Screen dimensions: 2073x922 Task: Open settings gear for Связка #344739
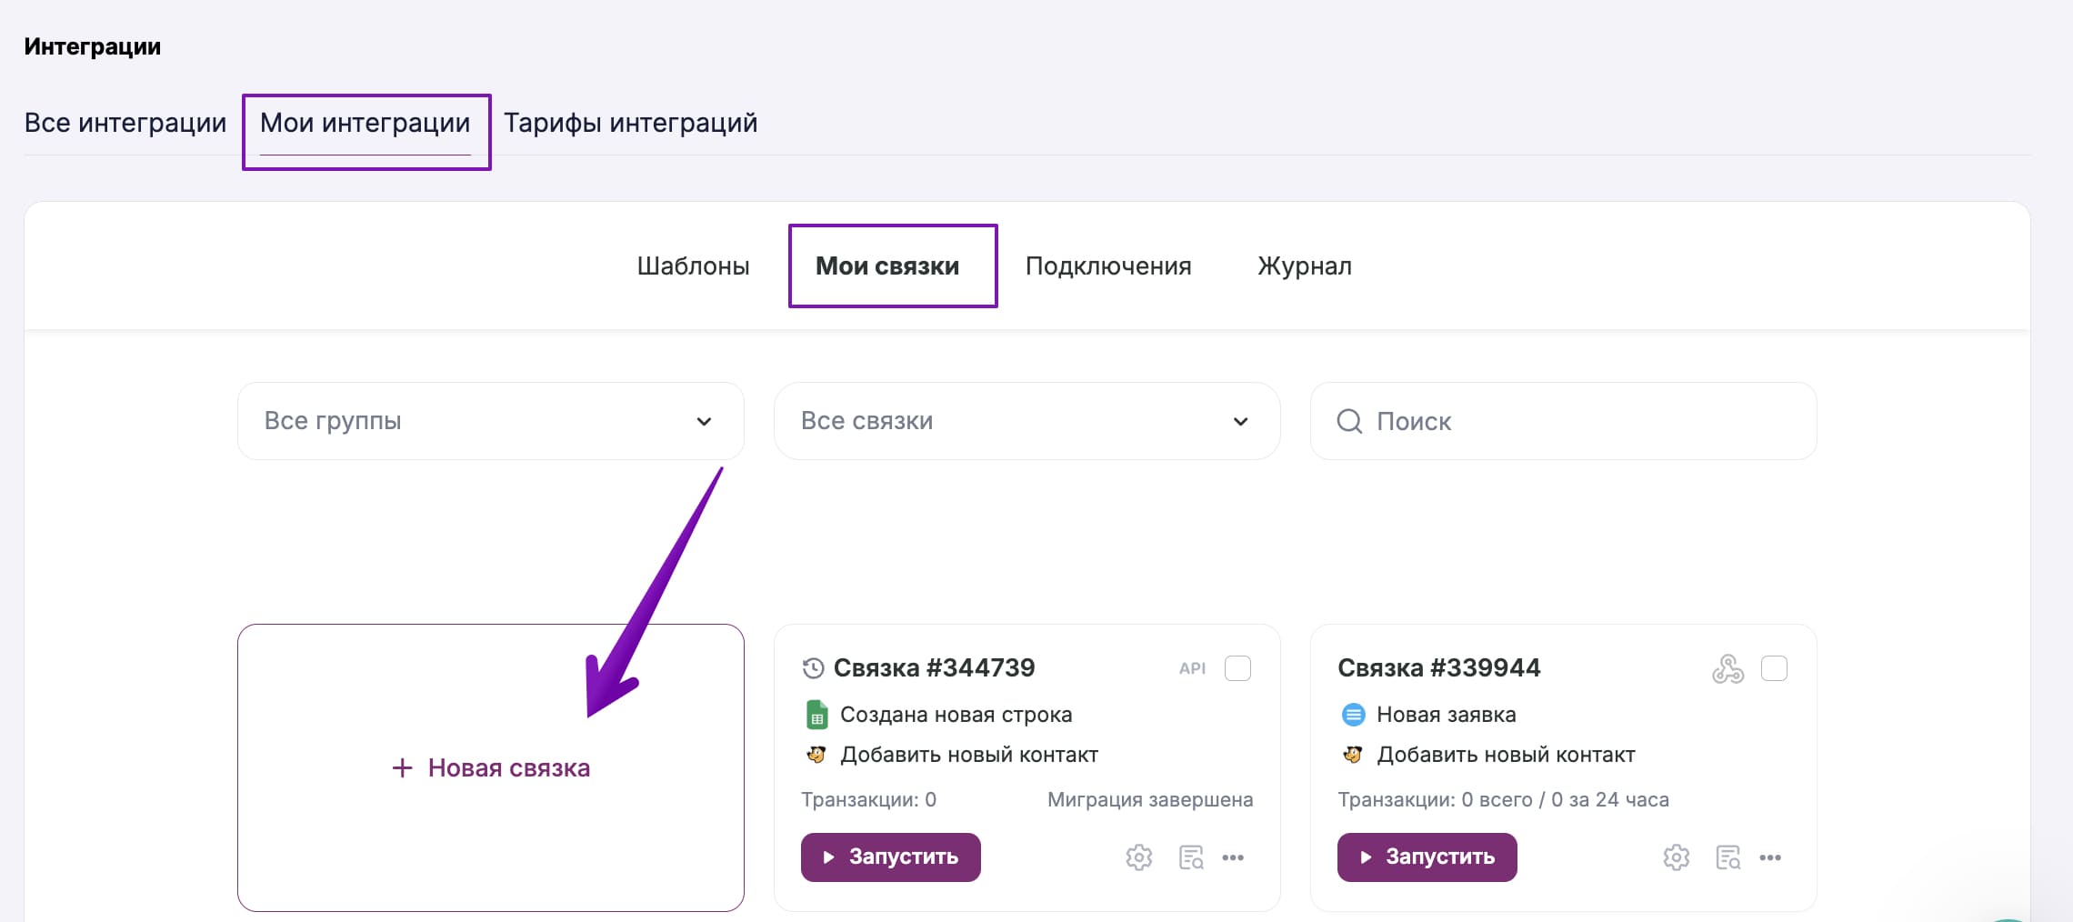coord(1138,857)
